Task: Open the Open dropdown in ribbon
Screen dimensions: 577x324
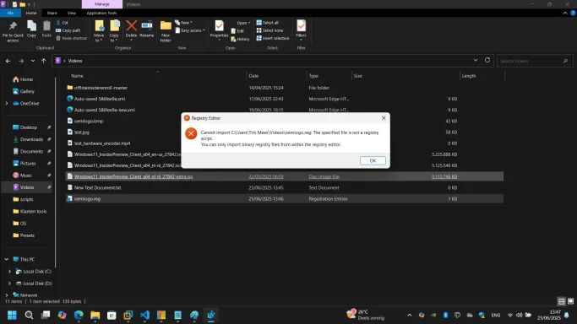Action: point(243,23)
